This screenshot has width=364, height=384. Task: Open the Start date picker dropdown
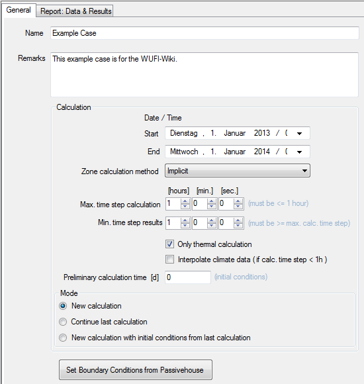299,134
